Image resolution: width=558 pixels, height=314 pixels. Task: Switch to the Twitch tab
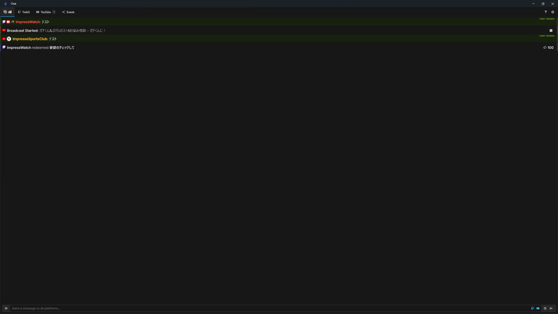[x=24, y=12]
